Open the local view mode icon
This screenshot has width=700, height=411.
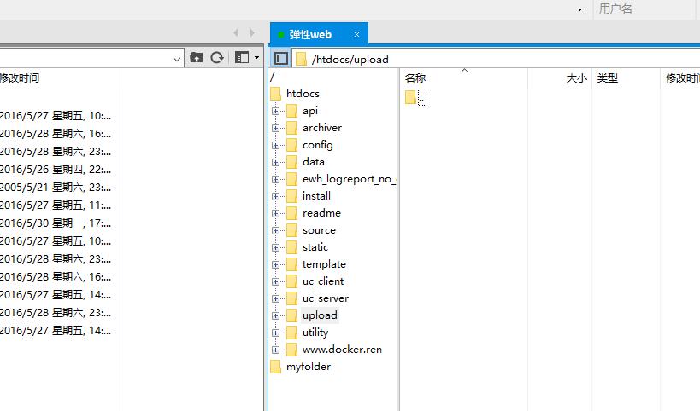242,58
